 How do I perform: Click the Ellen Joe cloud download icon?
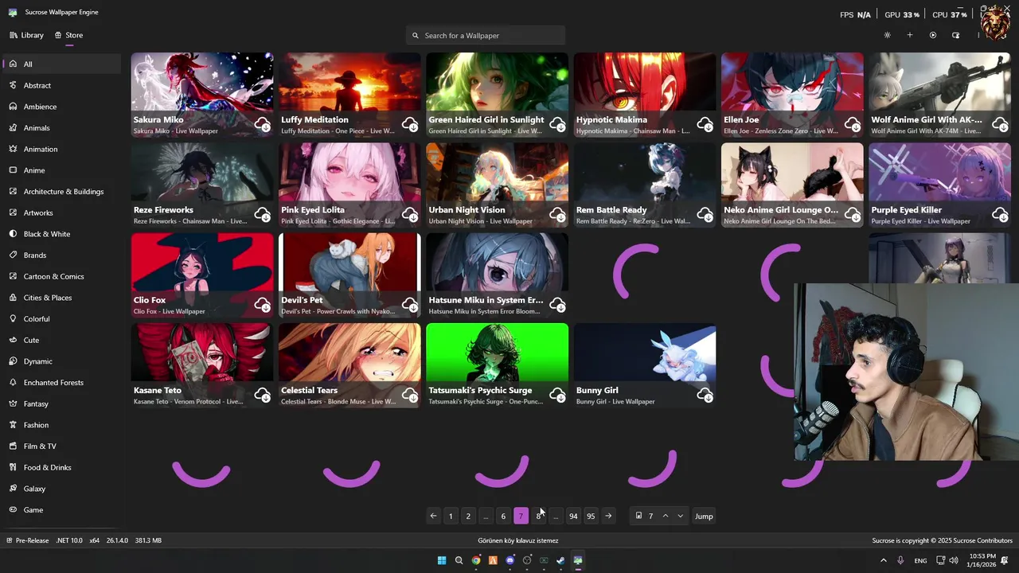[x=853, y=124]
